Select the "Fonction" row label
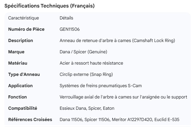Image resolution: width=192 pixels, height=127 pixels. coord(18,97)
